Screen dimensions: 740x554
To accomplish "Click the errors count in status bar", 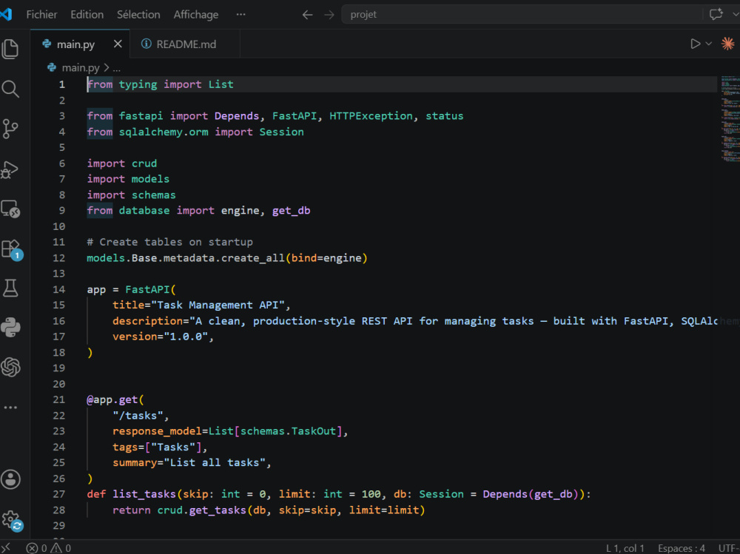I will [x=36, y=548].
